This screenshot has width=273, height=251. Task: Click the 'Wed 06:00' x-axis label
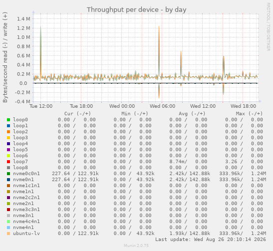(162, 106)
